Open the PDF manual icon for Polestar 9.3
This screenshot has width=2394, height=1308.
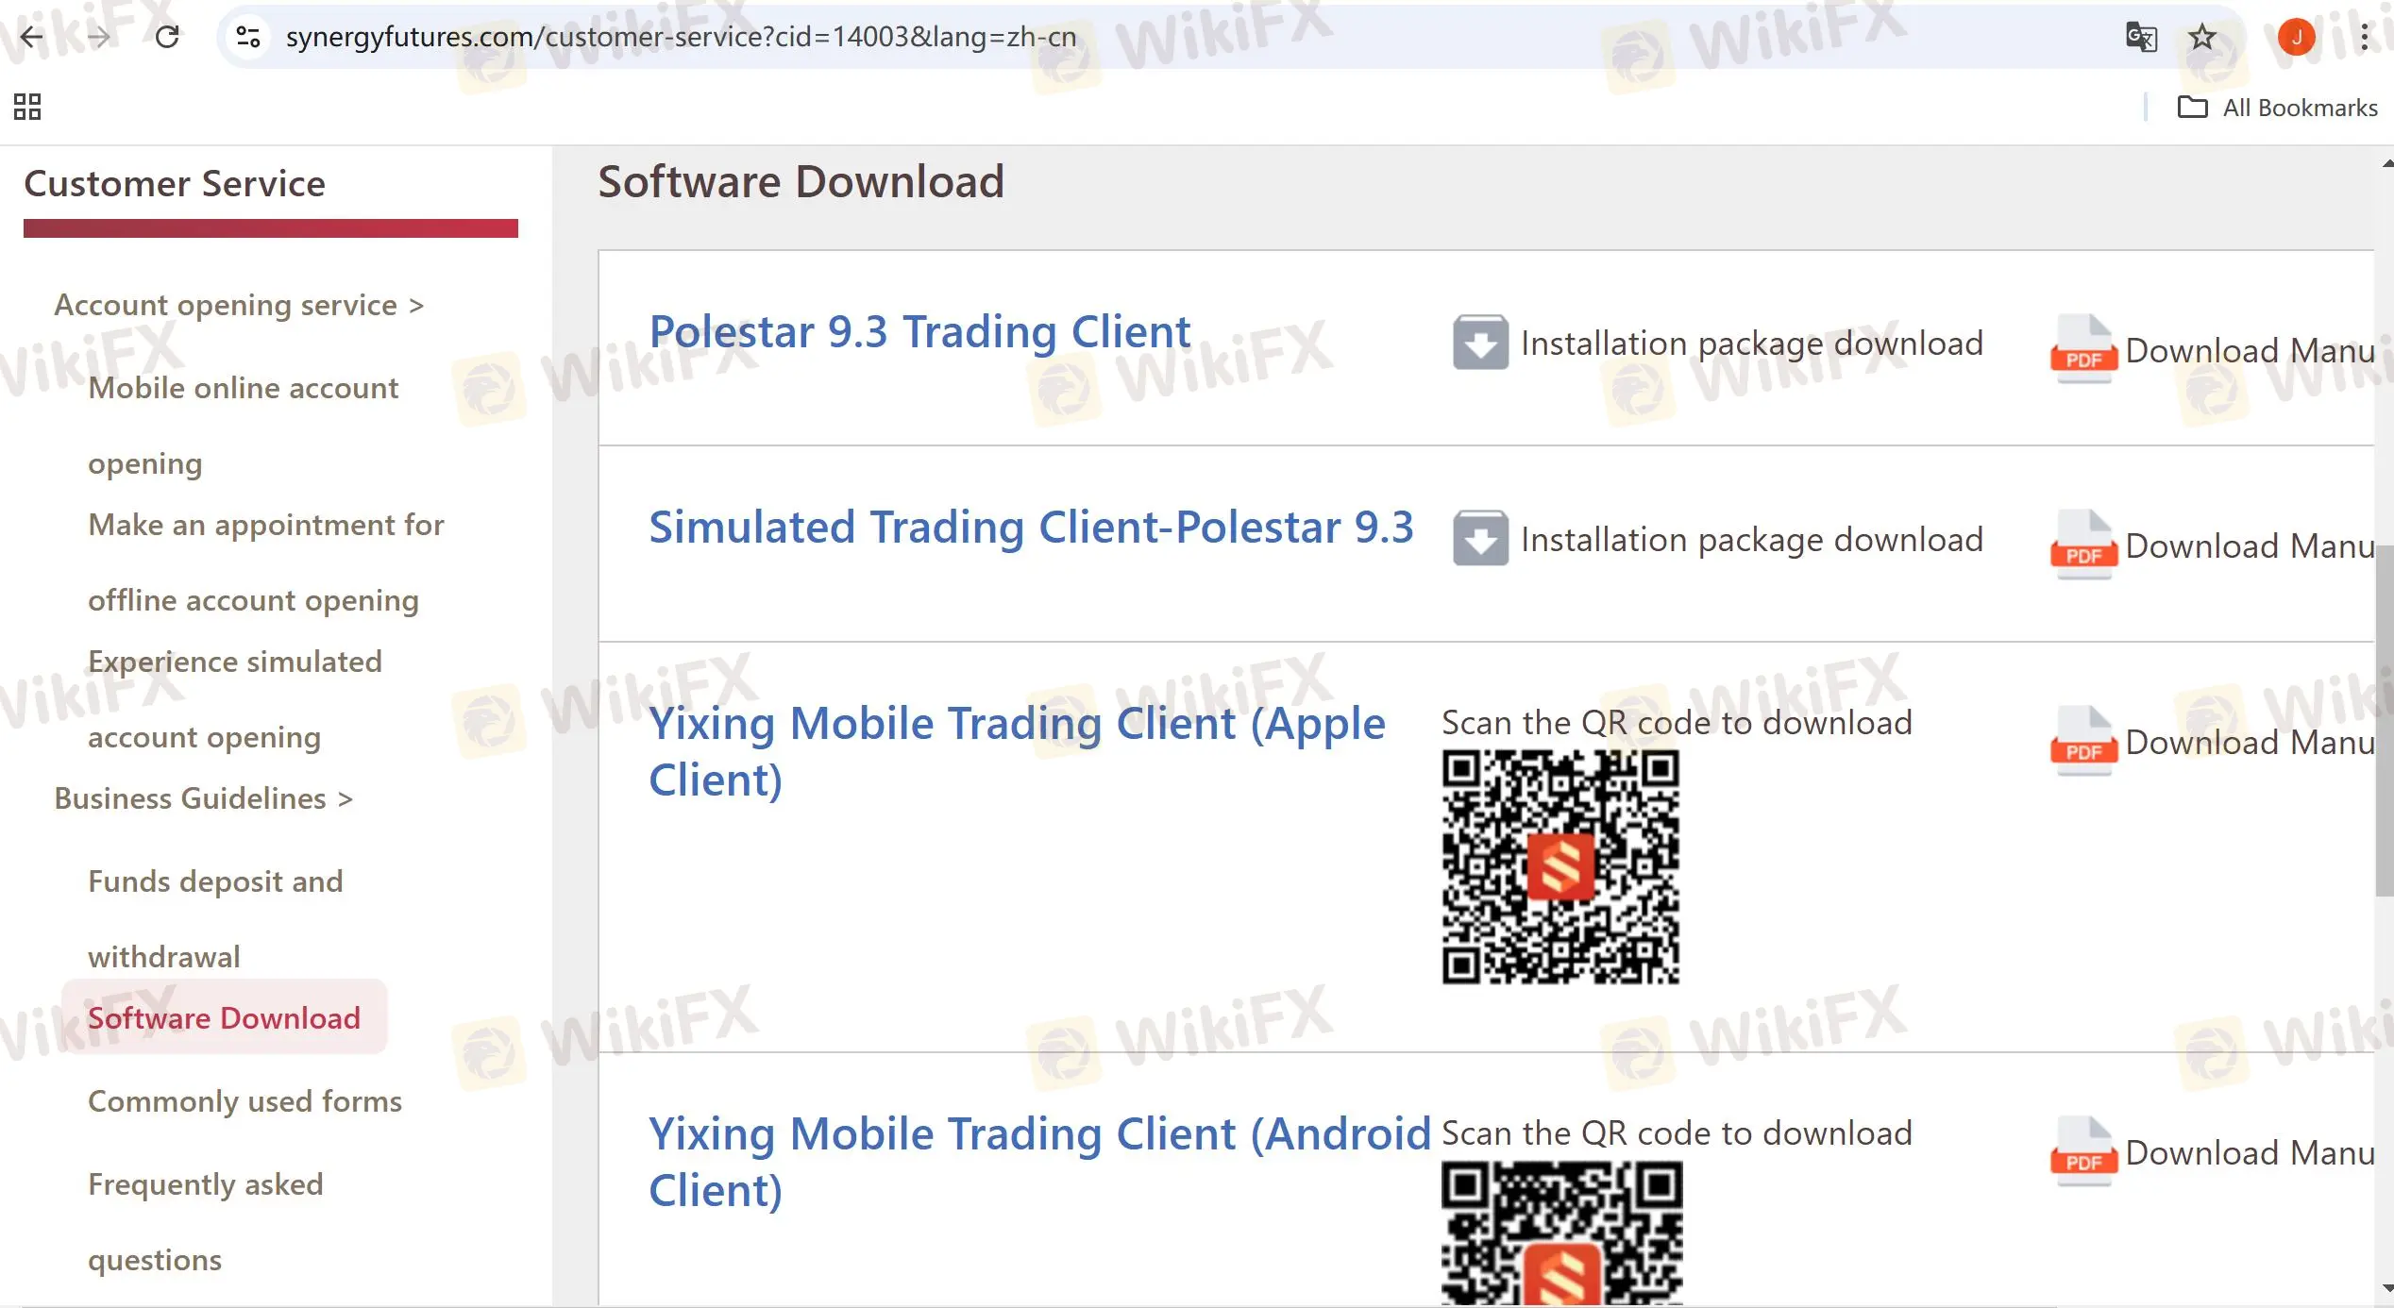point(2083,348)
